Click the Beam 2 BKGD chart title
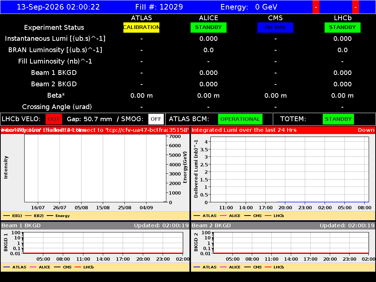Screen dimensions: 376x282 [x=211, y=226]
